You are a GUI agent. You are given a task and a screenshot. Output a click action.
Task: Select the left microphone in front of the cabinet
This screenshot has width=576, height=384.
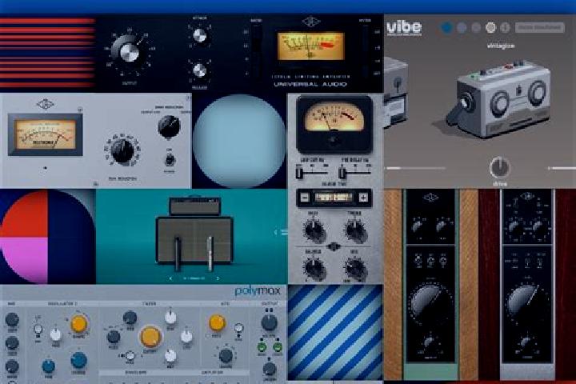coord(178,254)
